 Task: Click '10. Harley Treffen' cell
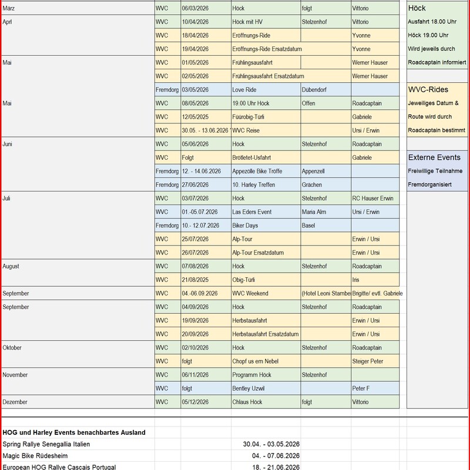266,184
